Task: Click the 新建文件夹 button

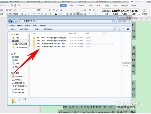Action: tap(48, 29)
